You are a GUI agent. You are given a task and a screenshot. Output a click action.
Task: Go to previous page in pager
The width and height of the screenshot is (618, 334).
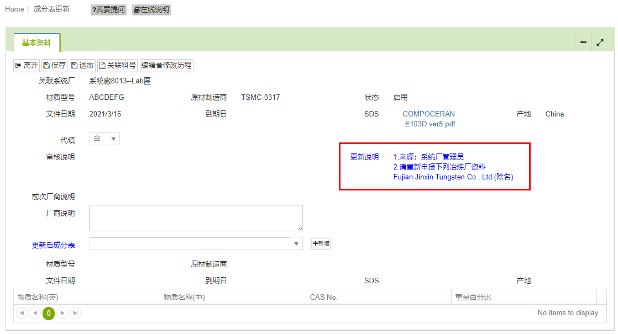pos(35,313)
